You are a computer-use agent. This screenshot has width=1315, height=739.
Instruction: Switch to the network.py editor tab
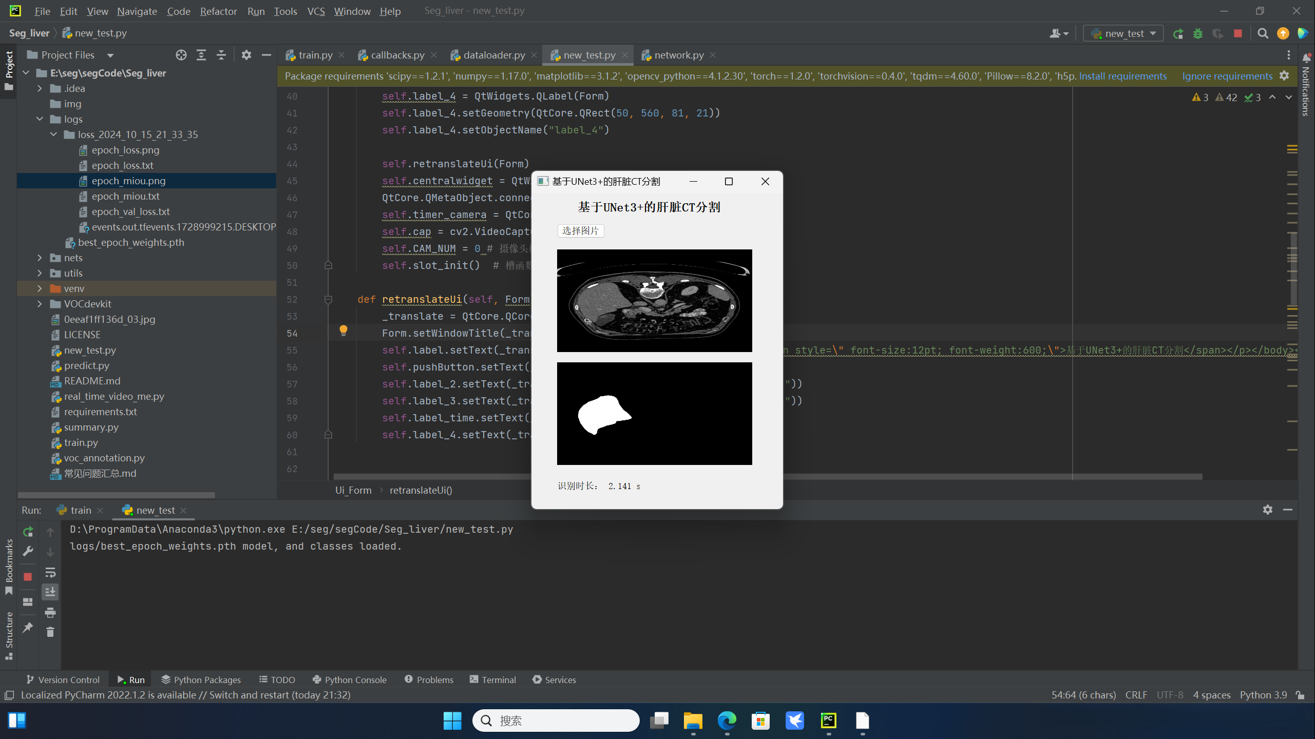point(678,55)
